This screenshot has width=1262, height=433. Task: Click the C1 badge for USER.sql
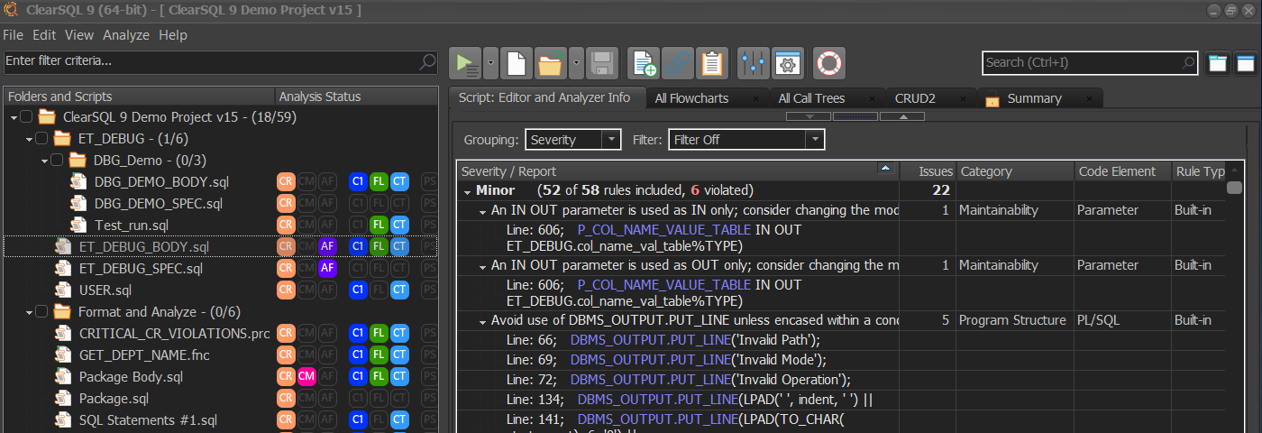(358, 290)
